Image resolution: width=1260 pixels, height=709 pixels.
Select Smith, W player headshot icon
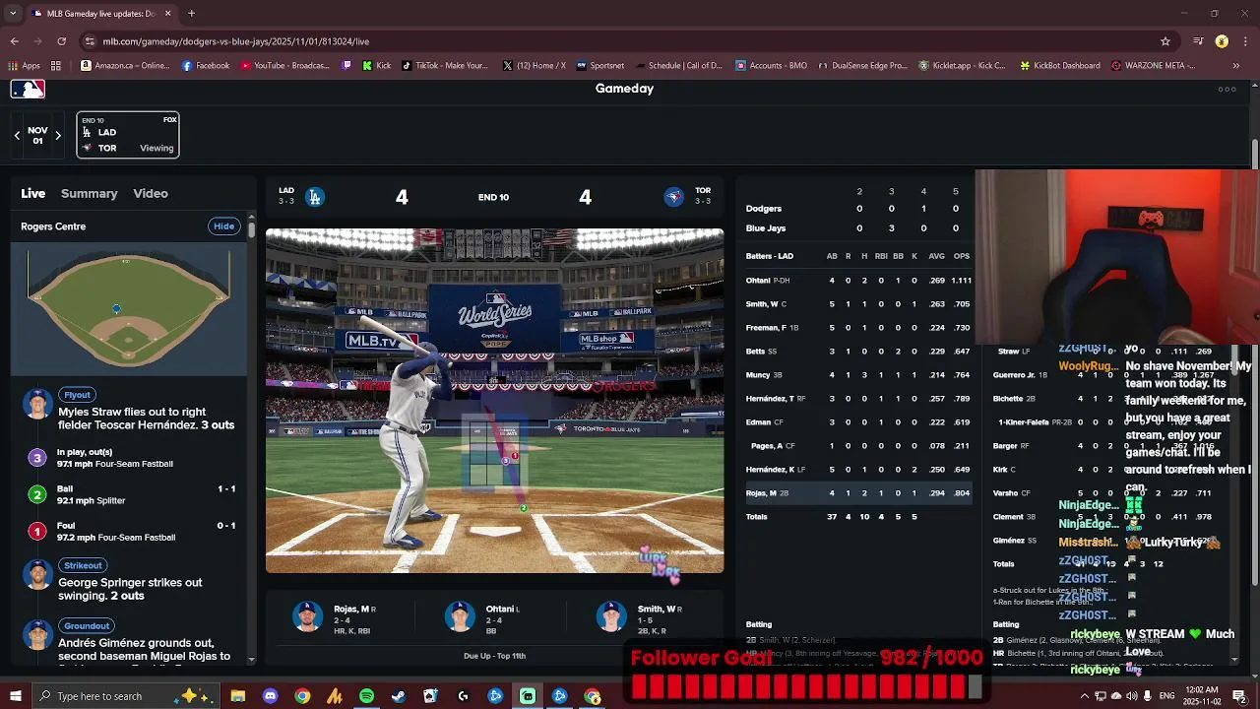[x=611, y=616]
